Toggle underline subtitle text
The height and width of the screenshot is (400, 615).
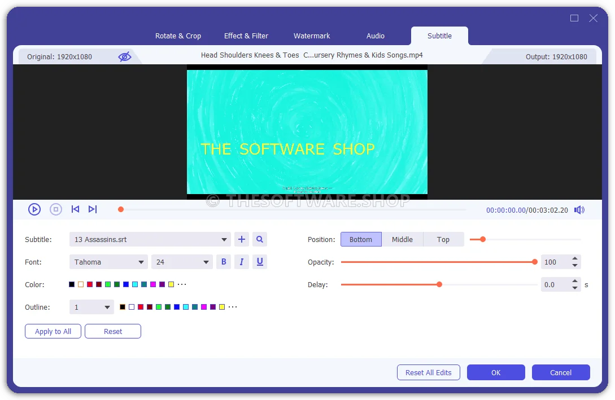260,262
